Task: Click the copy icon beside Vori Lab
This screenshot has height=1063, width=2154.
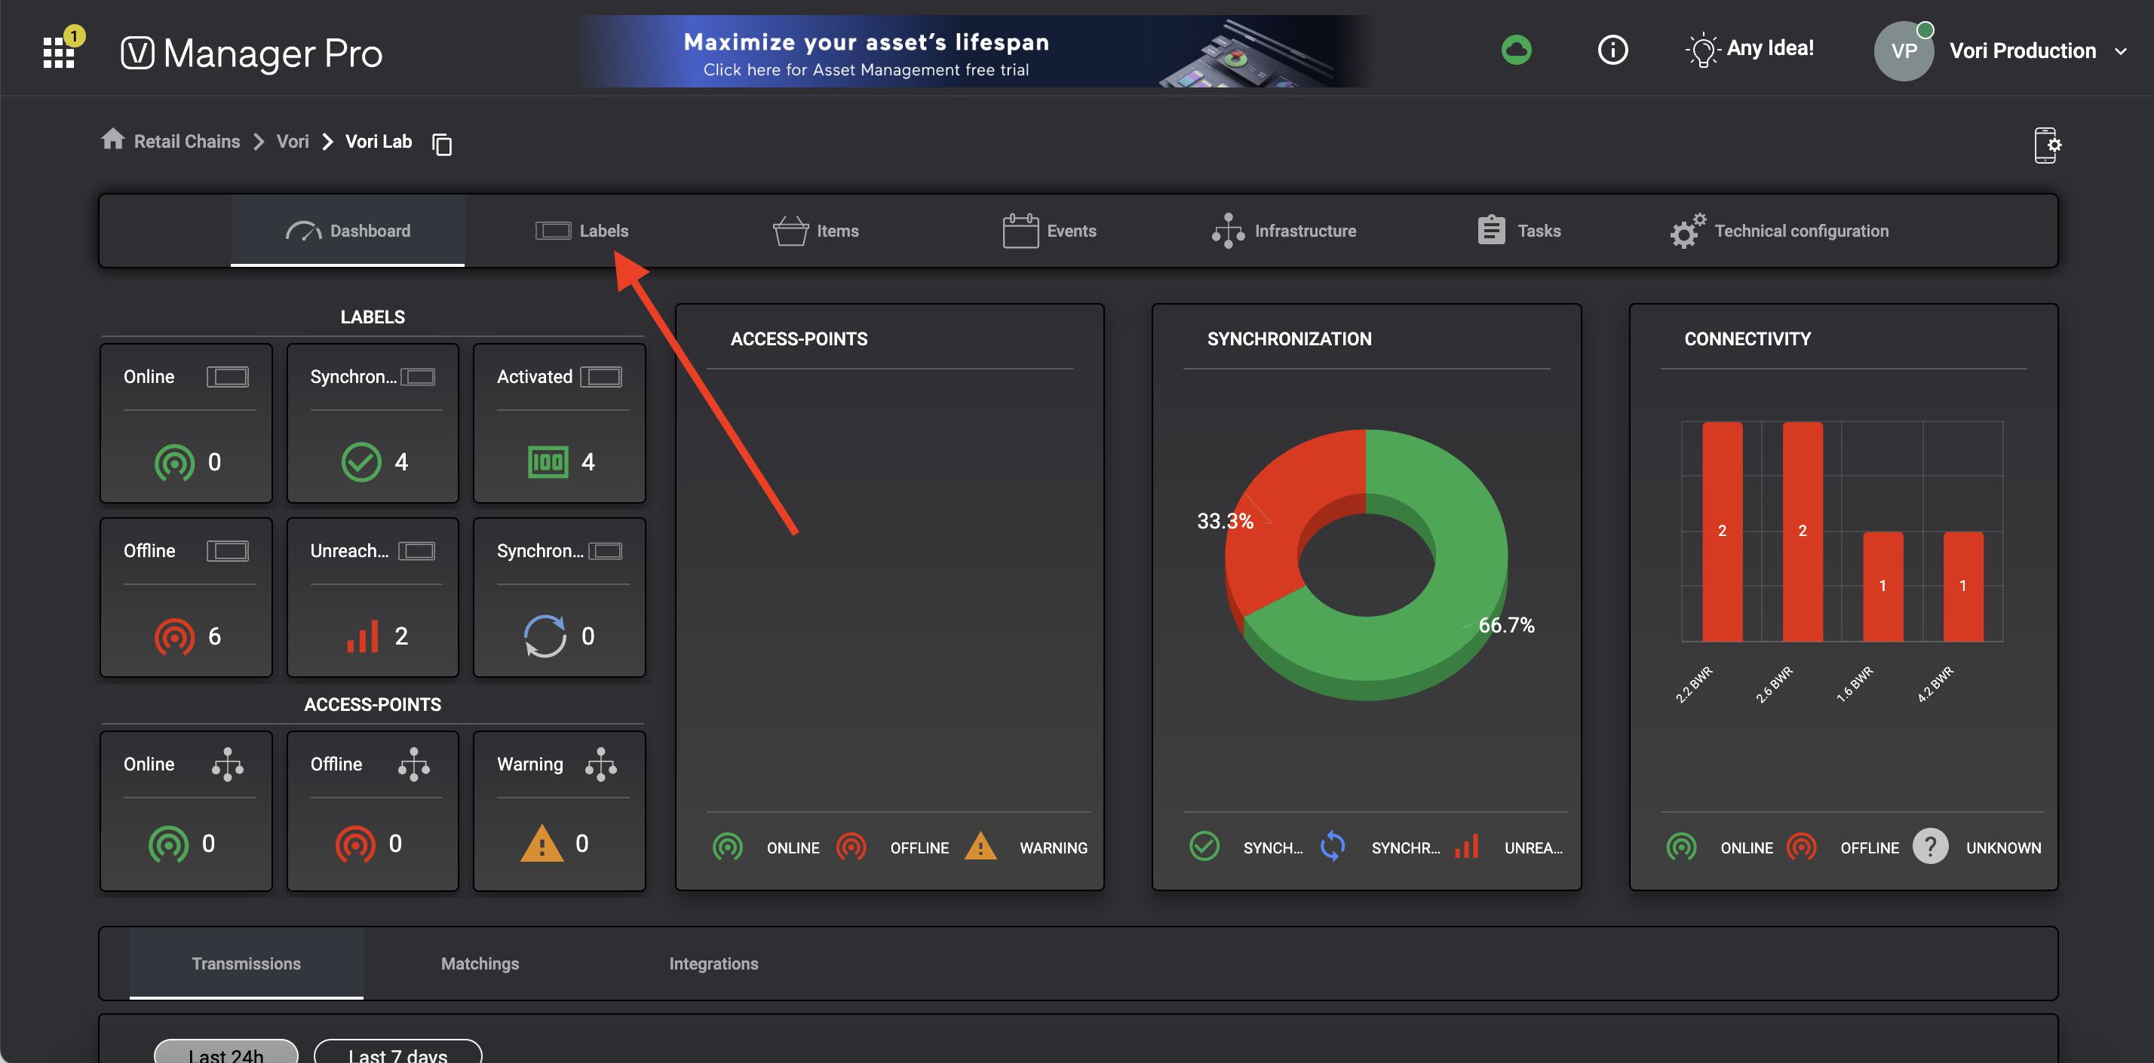Action: point(441,145)
